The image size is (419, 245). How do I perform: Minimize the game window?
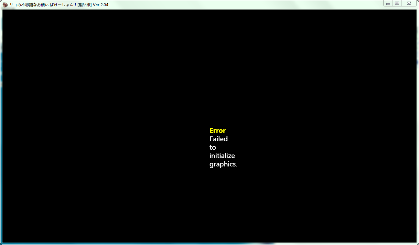(x=388, y=4)
